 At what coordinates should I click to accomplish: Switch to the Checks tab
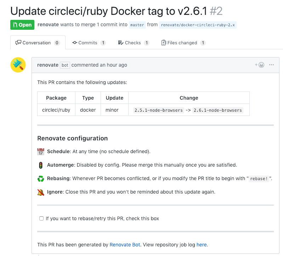(x=134, y=43)
